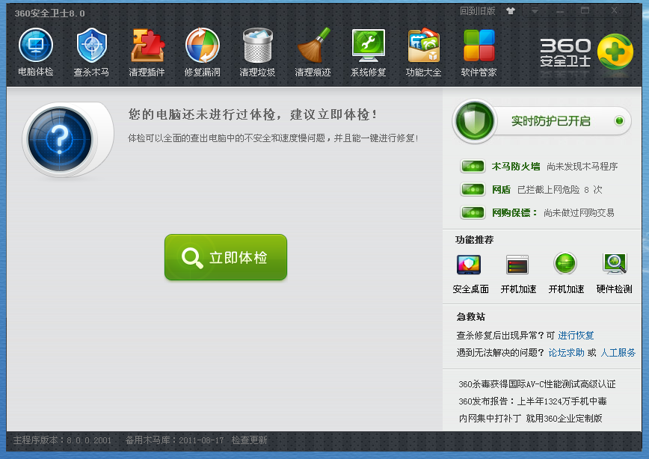Image resolution: width=649 pixels, height=459 pixels.
Task: Click 检查更新 in the status bar
Action: 249,440
